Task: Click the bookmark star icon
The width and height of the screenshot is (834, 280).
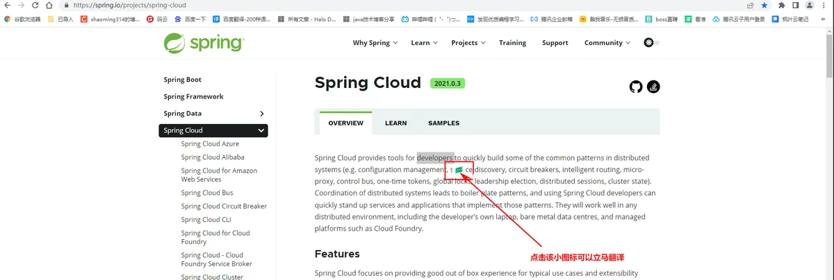Action: 764,5
